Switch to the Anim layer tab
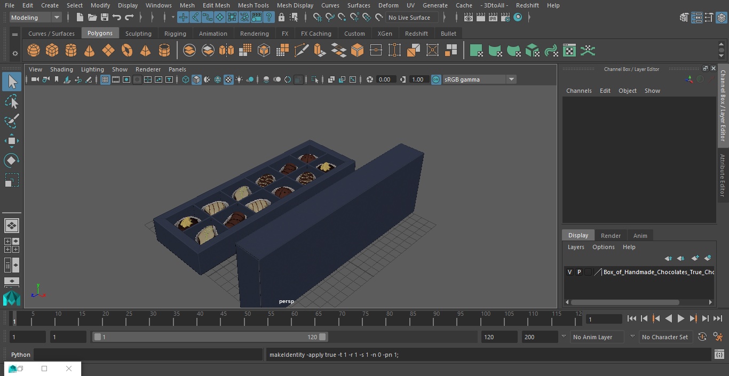The image size is (729, 376). [640, 235]
